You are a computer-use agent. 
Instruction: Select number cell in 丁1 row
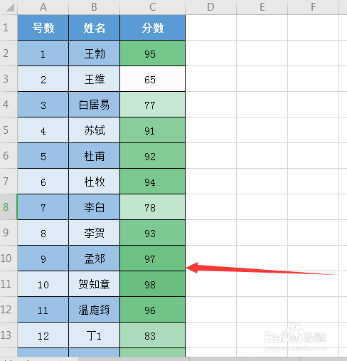click(x=43, y=335)
